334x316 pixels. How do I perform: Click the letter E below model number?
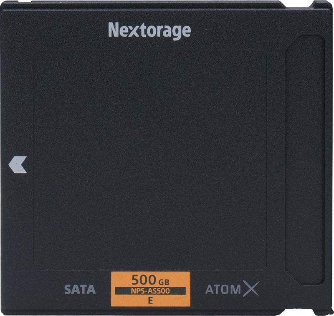coord(150,301)
